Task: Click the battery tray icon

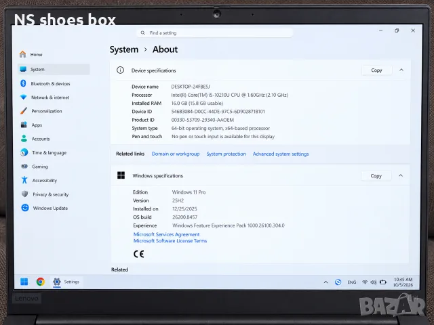Action: coord(382,282)
